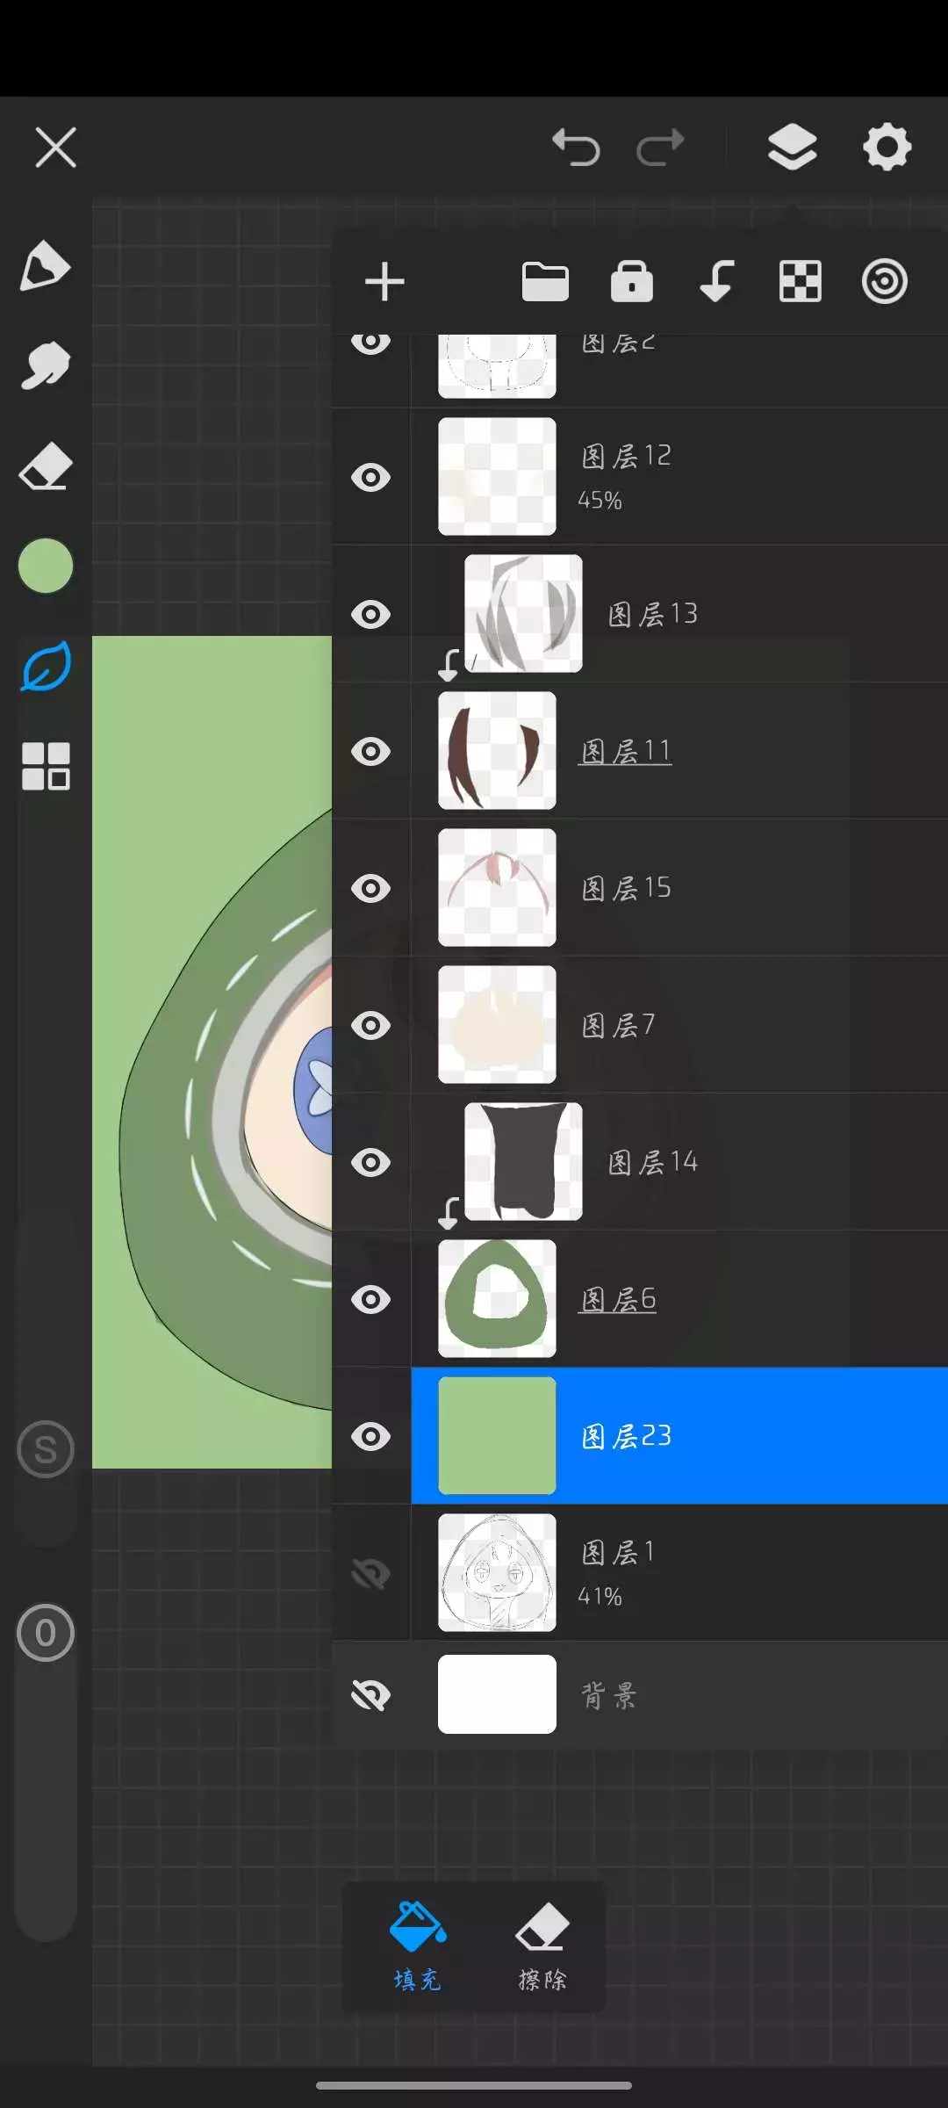Select the 填充 fill option
The image size is (948, 2108).
417,1946
